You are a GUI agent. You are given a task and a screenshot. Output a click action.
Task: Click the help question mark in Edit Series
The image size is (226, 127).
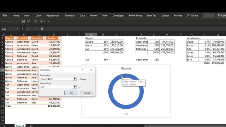(x=82, y=70)
